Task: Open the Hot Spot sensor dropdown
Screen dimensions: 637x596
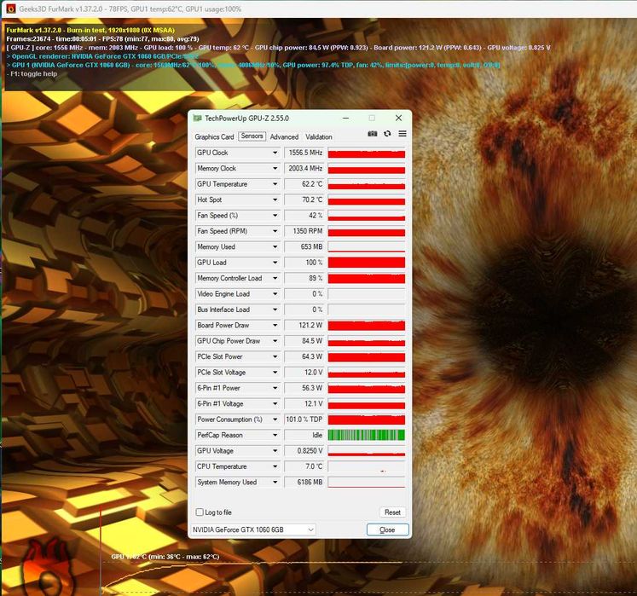Action: click(x=275, y=200)
